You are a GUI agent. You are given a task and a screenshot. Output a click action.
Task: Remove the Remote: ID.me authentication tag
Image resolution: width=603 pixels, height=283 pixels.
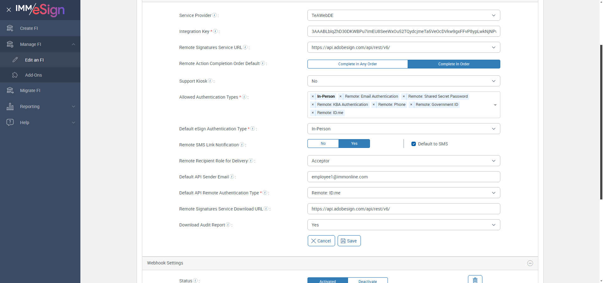point(313,113)
